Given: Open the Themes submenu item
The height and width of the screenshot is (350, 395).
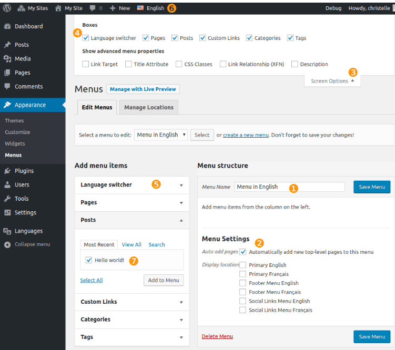Looking at the screenshot, I should (14, 120).
